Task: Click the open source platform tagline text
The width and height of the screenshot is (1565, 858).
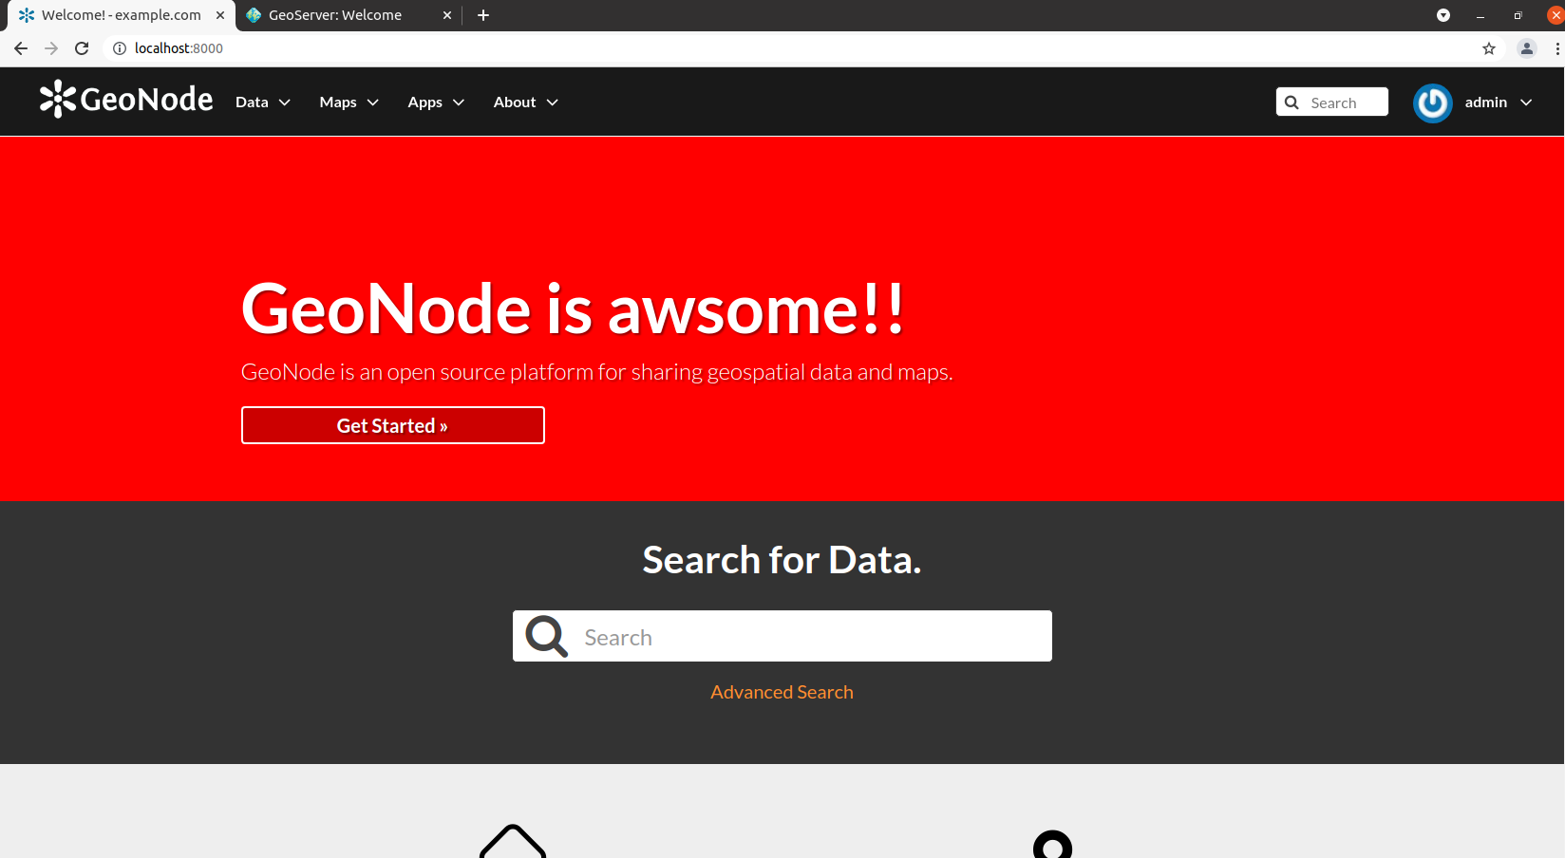Action: click(x=596, y=372)
